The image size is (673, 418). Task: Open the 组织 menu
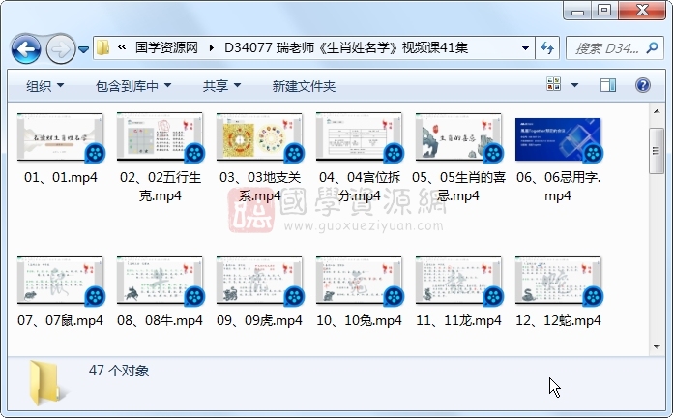[45, 86]
